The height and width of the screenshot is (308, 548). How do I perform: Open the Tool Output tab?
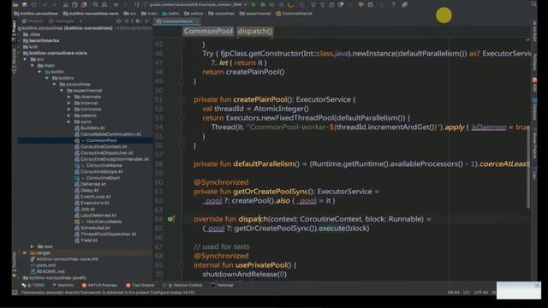tap(140, 285)
